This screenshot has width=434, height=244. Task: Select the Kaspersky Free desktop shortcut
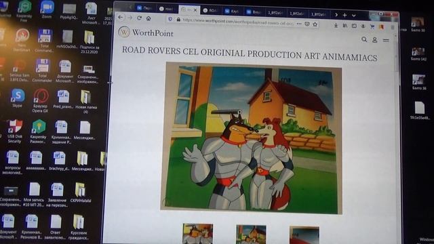(24, 11)
